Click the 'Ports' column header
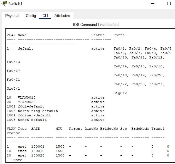The image size is (175, 164). tap(119, 35)
